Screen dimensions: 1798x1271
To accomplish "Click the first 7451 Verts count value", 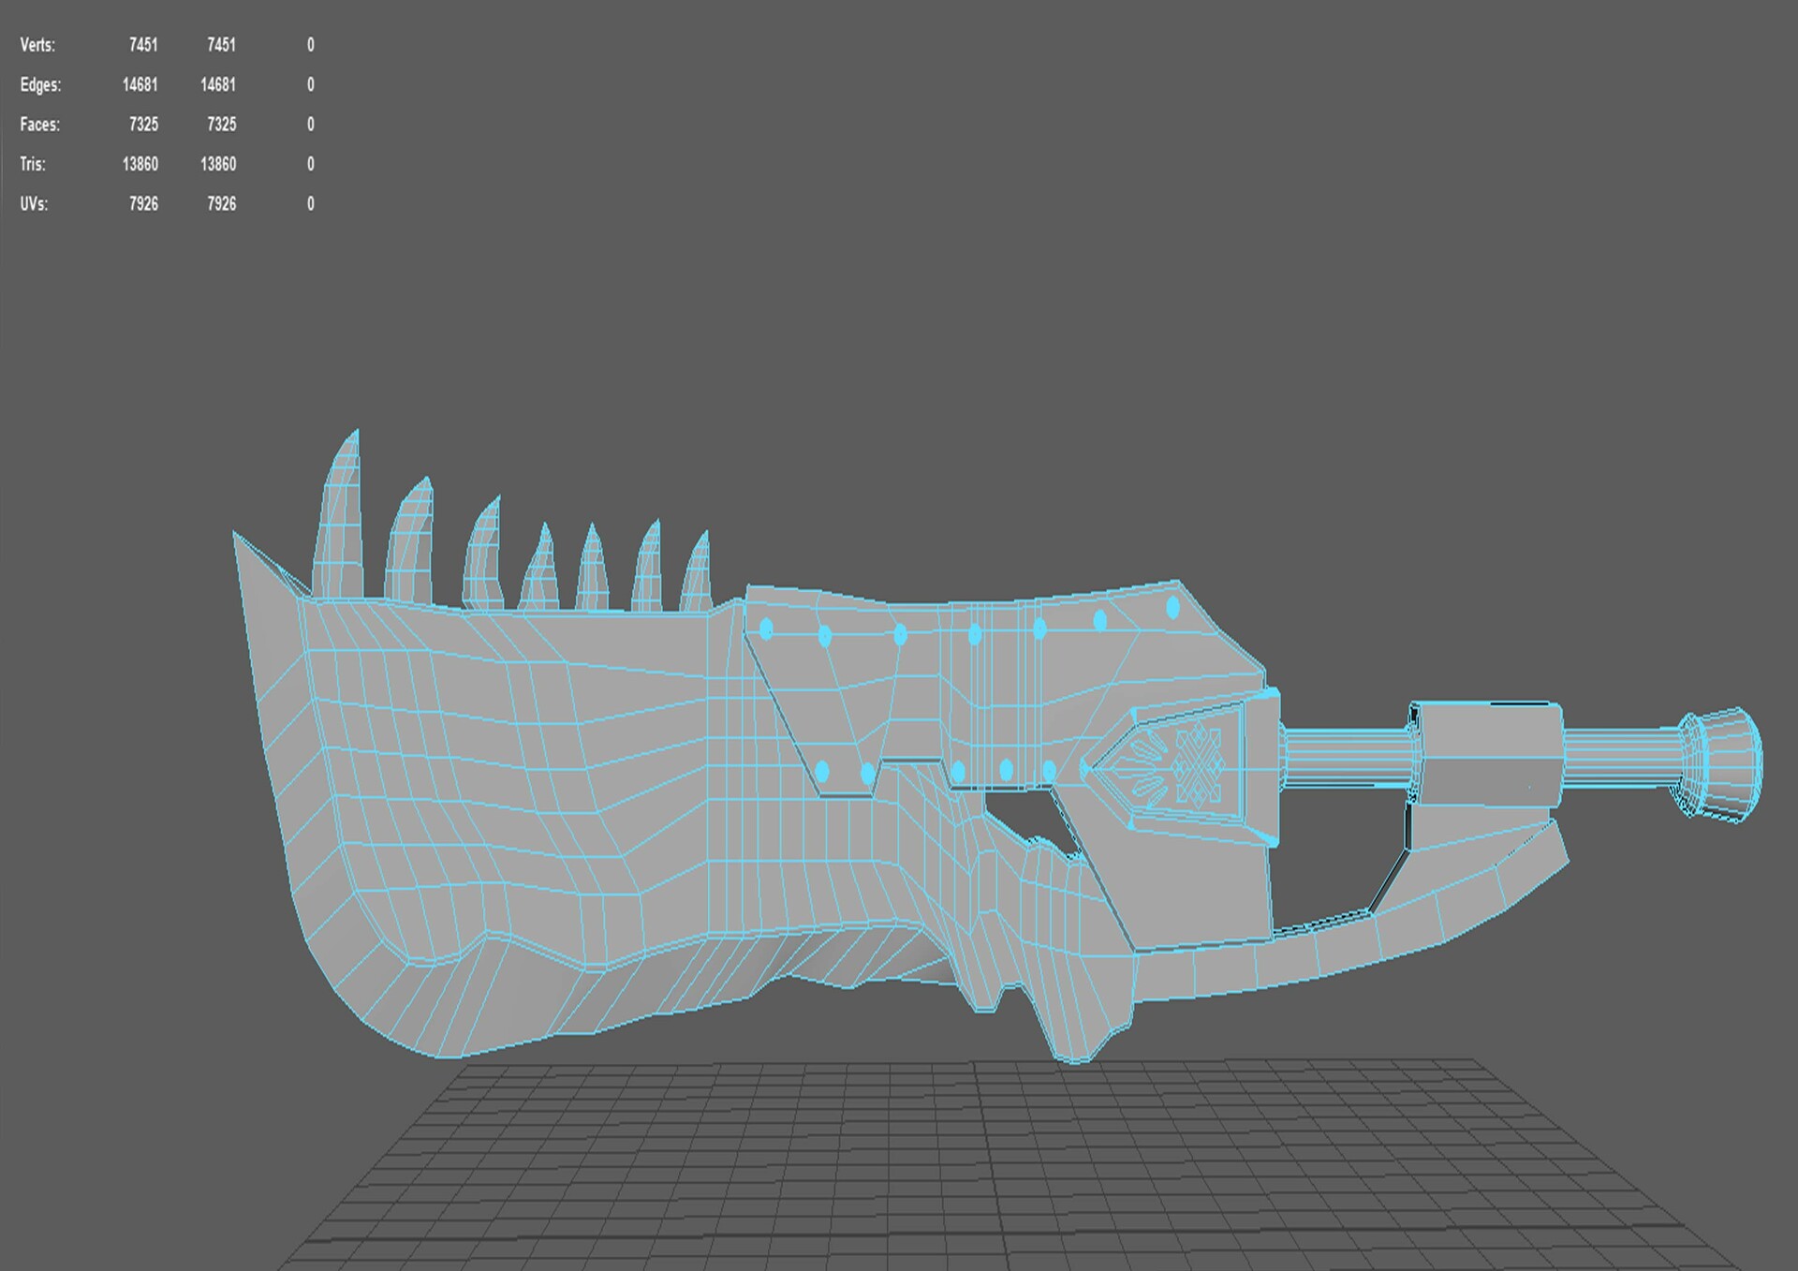I will click(143, 45).
